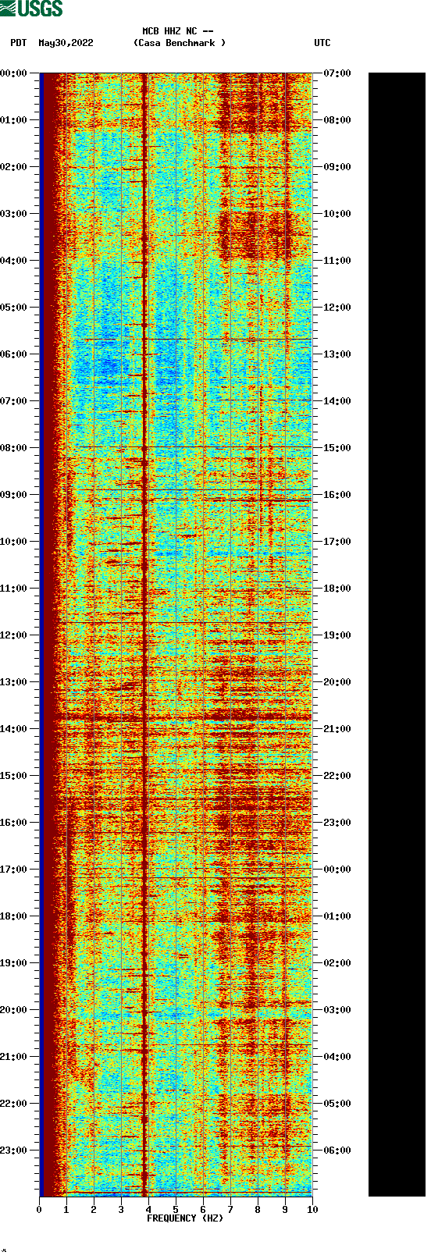This screenshot has height=1259, width=431.
Task: Click the PDT time label 06:00
Action: [14, 354]
